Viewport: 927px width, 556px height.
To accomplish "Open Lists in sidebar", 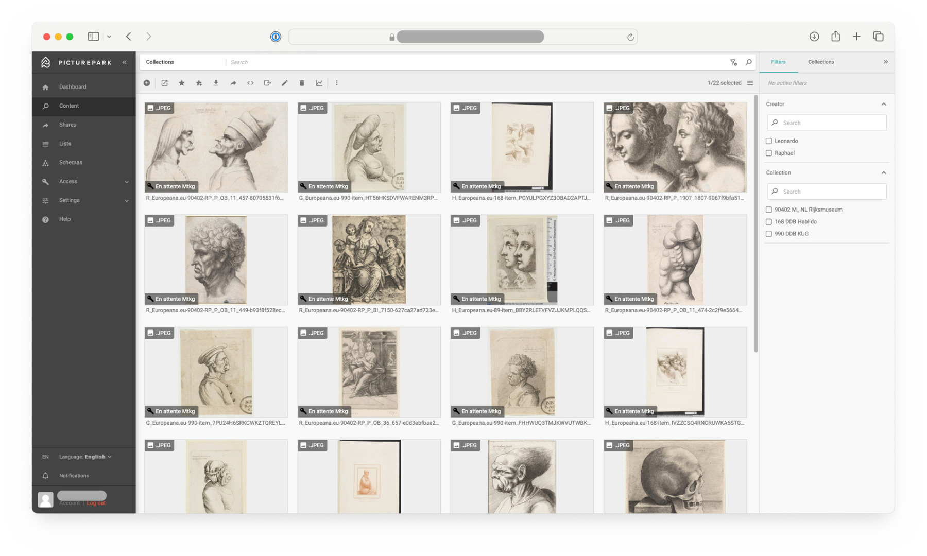I will [84, 144].
